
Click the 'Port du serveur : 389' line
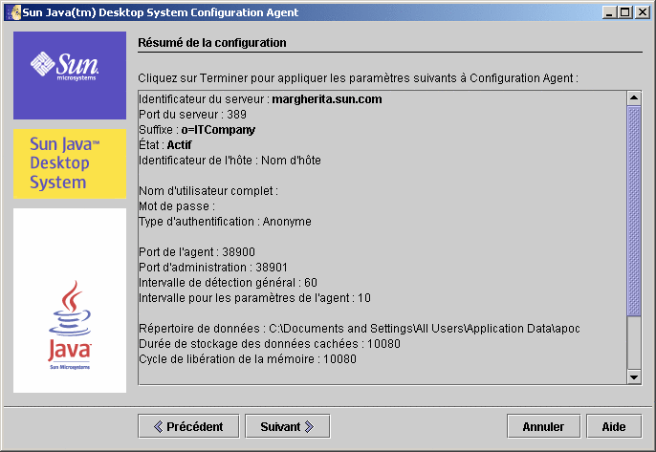pos(192,114)
